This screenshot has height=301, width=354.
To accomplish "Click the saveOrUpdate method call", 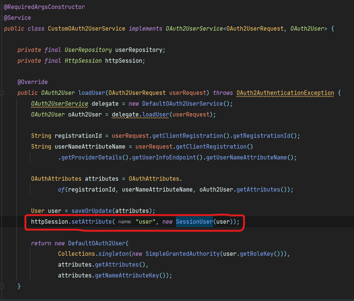I will [x=92, y=211].
